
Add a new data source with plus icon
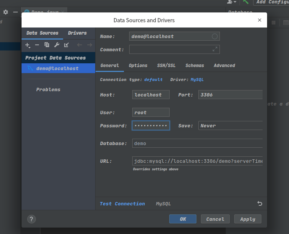click(28, 45)
